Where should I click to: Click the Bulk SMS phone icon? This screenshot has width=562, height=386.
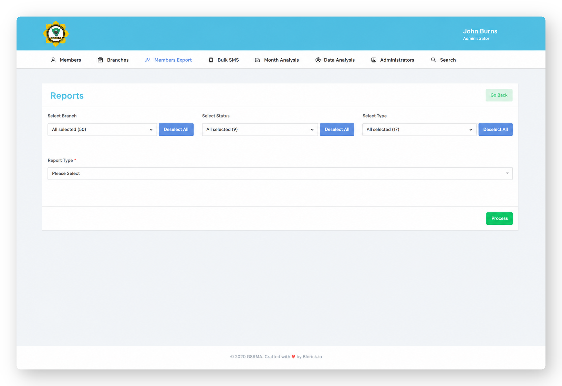(x=211, y=60)
